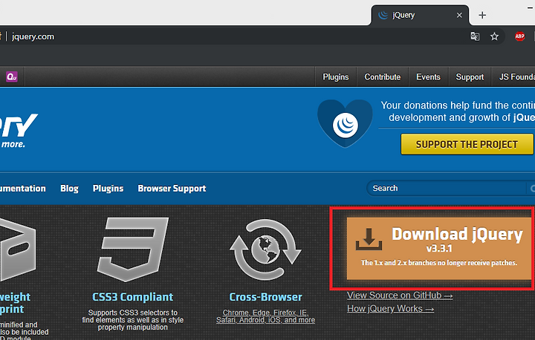Open the Support menu item
This screenshot has height=340, width=535.
click(470, 77)
